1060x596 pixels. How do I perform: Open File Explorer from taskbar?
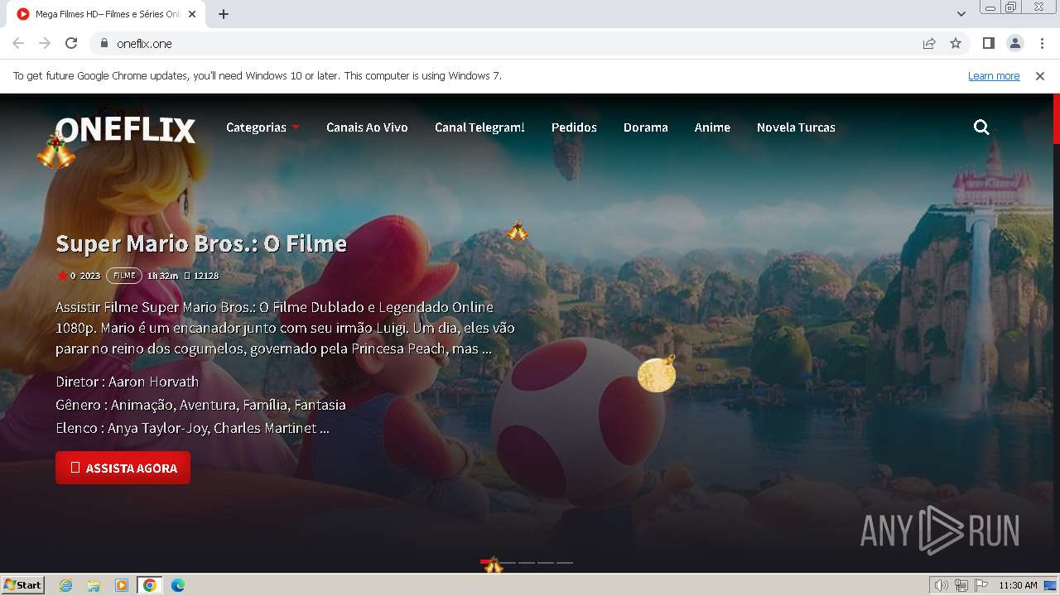(94, 585)
